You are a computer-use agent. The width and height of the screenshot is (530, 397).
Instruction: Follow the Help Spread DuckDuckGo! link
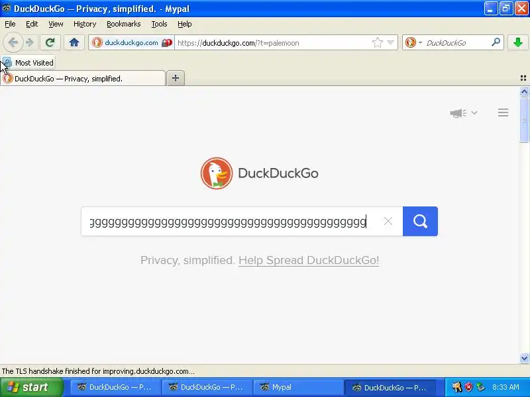tap(309, 260)
